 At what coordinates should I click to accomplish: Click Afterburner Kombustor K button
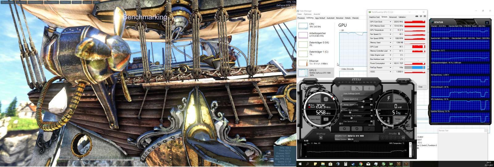pyautogui.click(x=344, y=88)
